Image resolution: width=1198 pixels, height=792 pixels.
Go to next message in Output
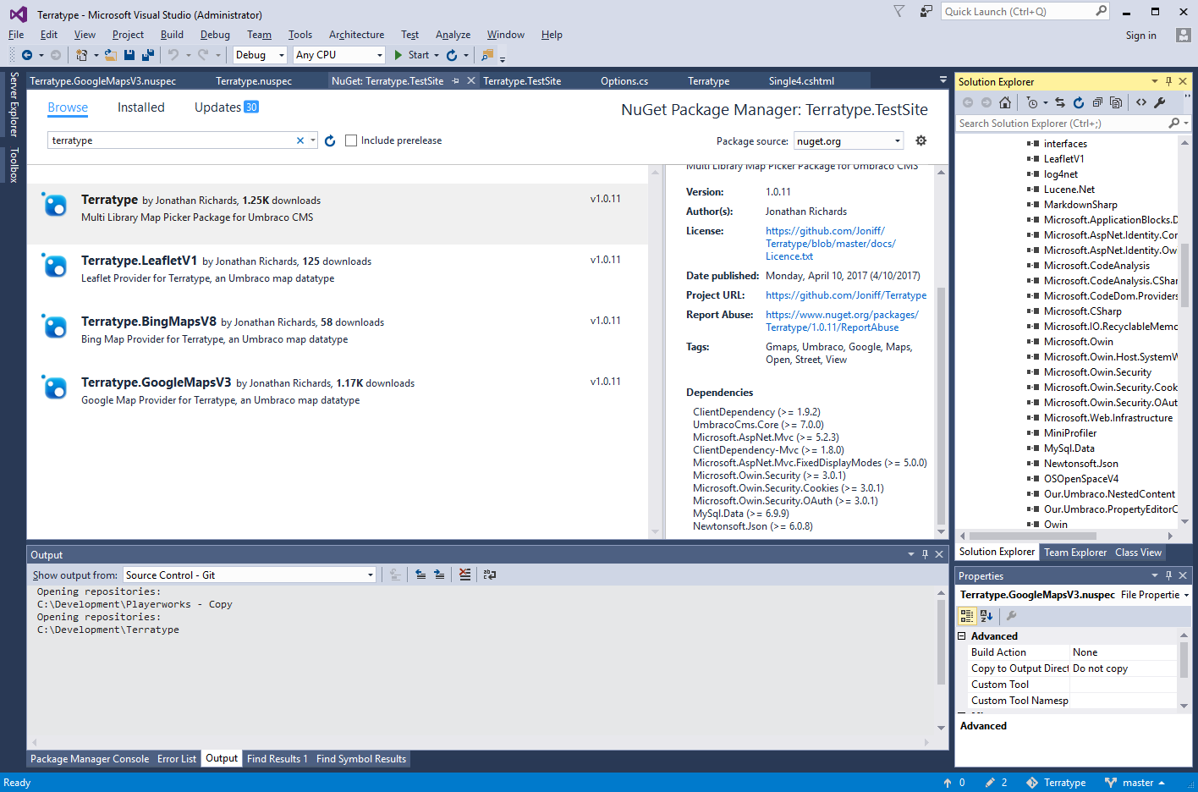pyautogui.click(x=439, y=575)
